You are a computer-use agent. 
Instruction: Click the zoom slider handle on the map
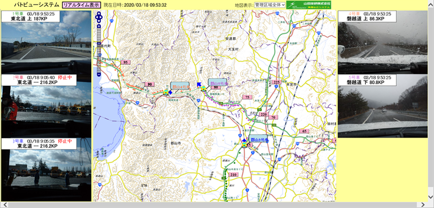pyautogui.click(x=99, y=43)
